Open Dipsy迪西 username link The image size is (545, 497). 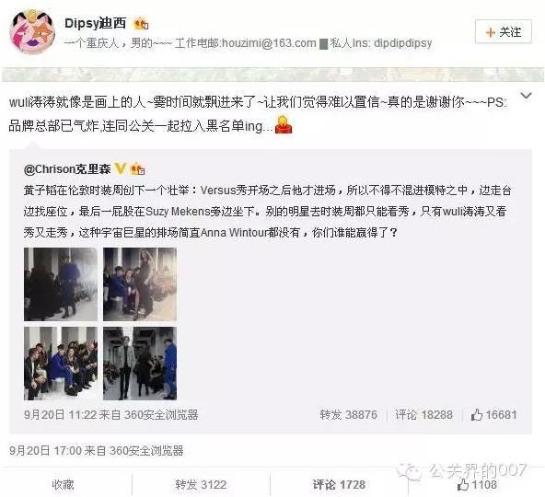click(x=95, y=23)
